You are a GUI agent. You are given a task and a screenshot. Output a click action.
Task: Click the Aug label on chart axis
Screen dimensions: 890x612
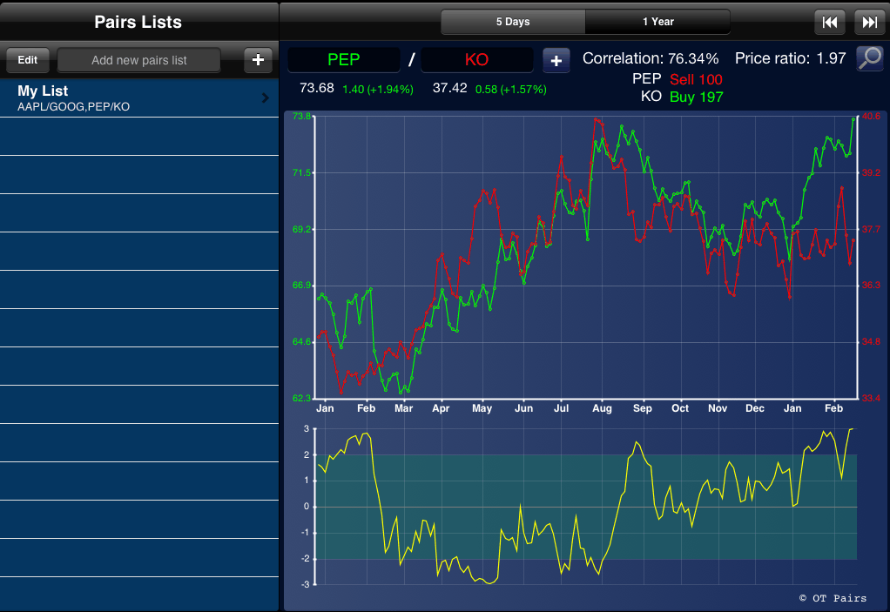click(x=602, y=408)
